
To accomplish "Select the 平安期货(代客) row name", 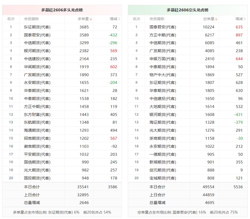I will pos(37,154).
